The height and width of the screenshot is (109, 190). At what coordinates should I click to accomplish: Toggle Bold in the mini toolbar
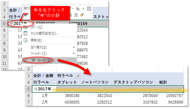coord(26,15)
